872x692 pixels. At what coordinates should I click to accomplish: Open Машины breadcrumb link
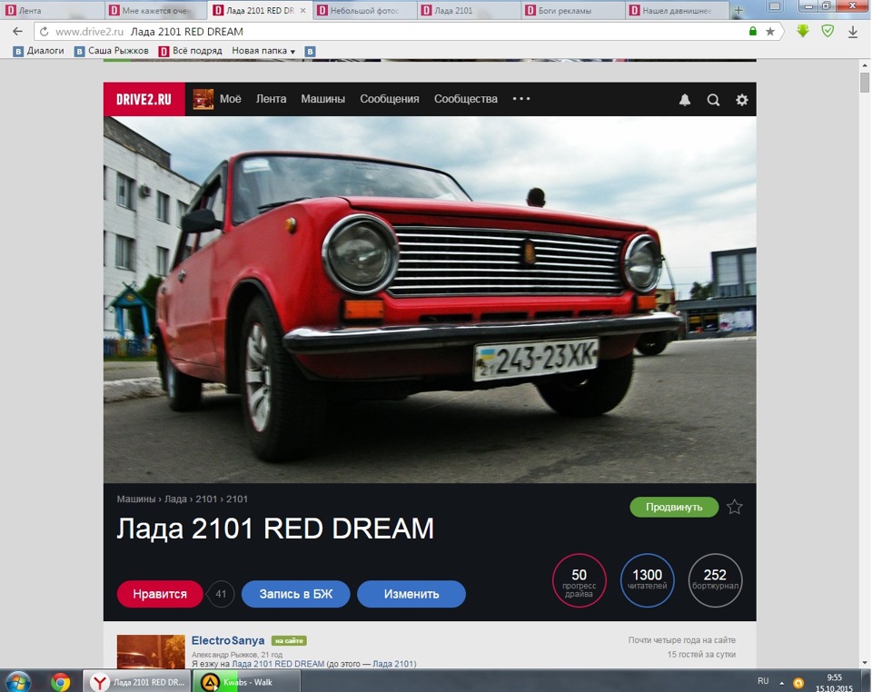[136, 499]
